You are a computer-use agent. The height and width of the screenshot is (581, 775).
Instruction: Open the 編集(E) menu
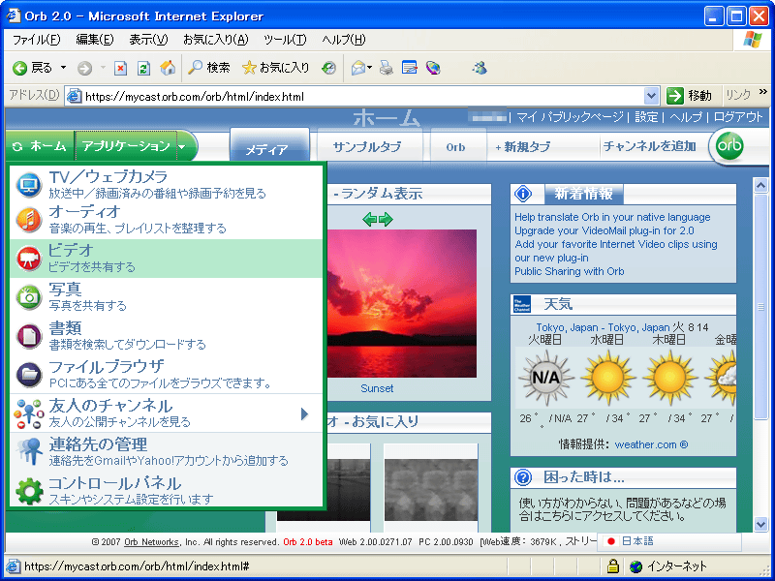tap(95, 40)
